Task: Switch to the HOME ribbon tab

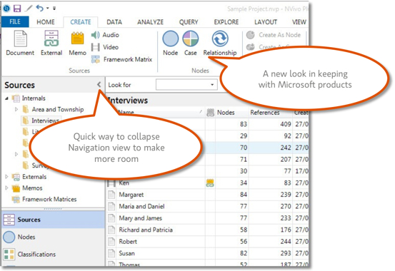Action: click(x=46, y=22)
